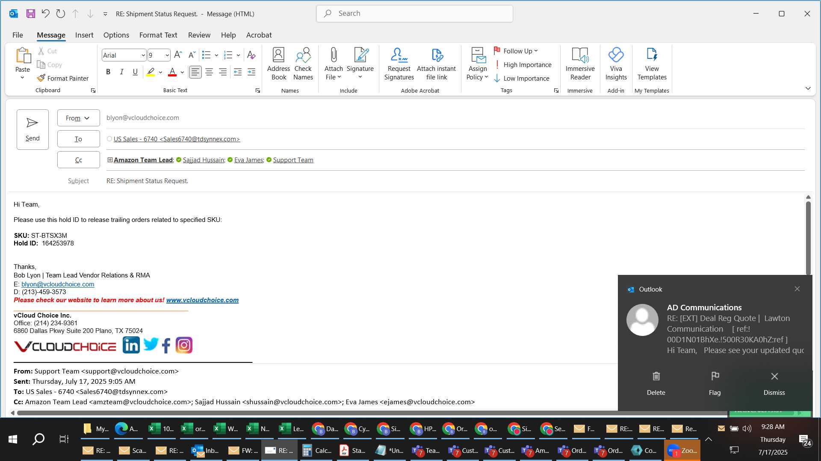Toggle underline formatting
The width and height of the screenshot is (821, 461).
tap(135, 72)
